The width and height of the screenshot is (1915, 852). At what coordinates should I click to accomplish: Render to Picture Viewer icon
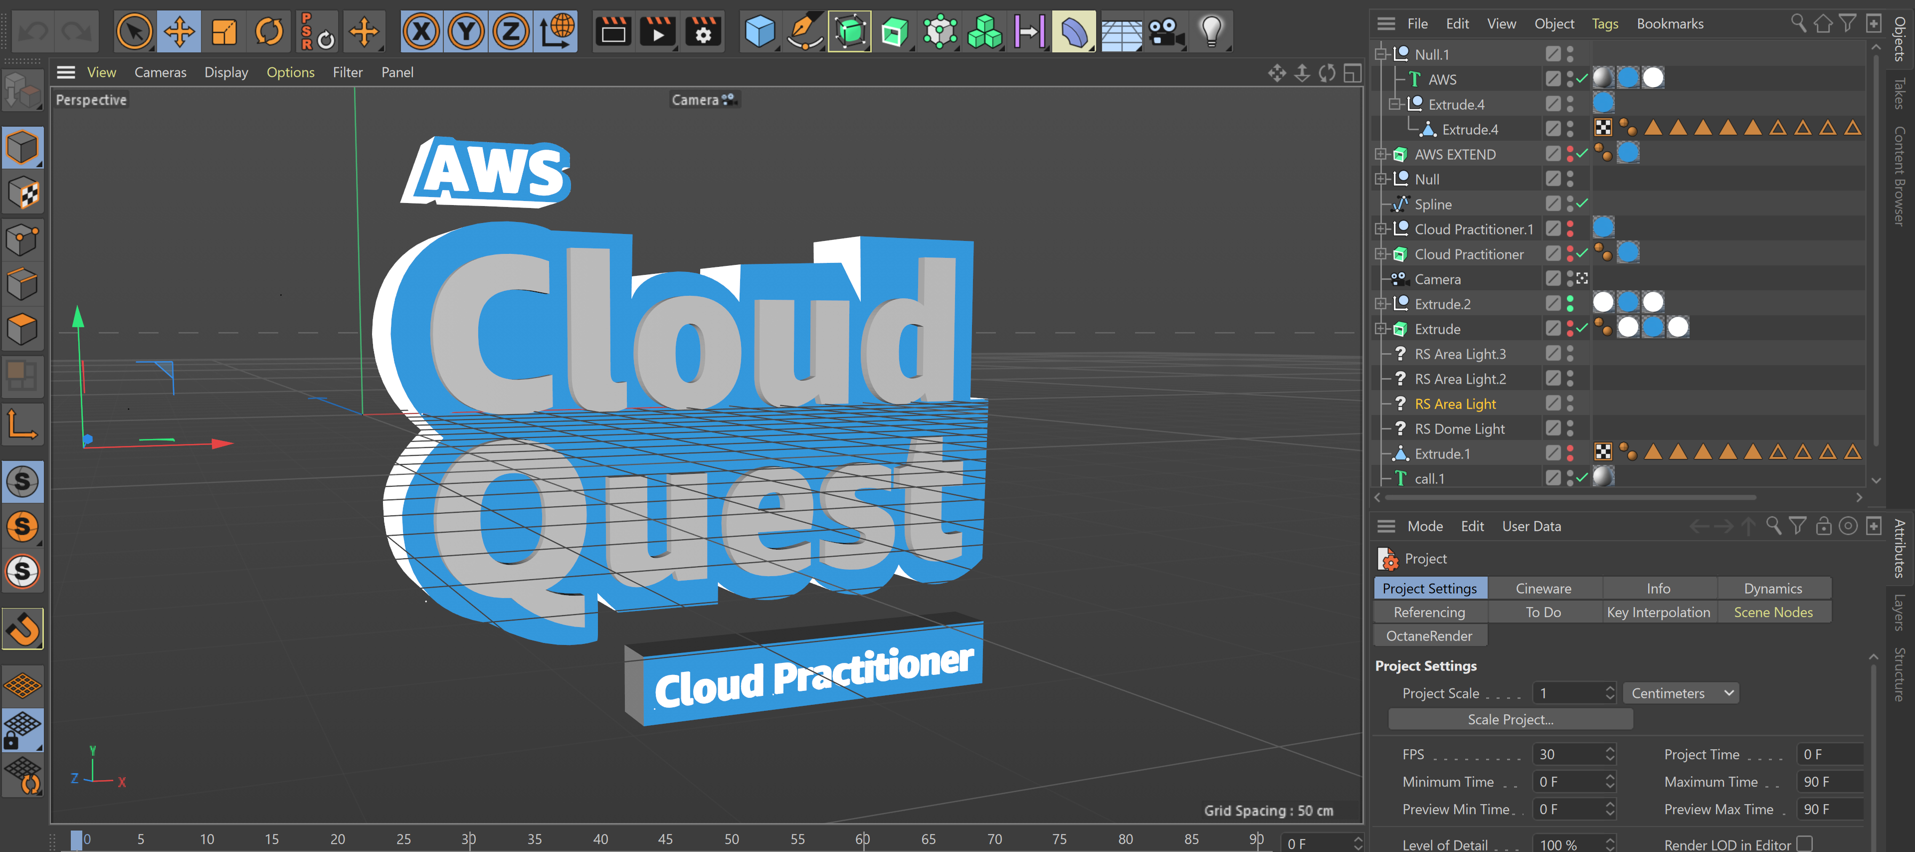(658, 32)
